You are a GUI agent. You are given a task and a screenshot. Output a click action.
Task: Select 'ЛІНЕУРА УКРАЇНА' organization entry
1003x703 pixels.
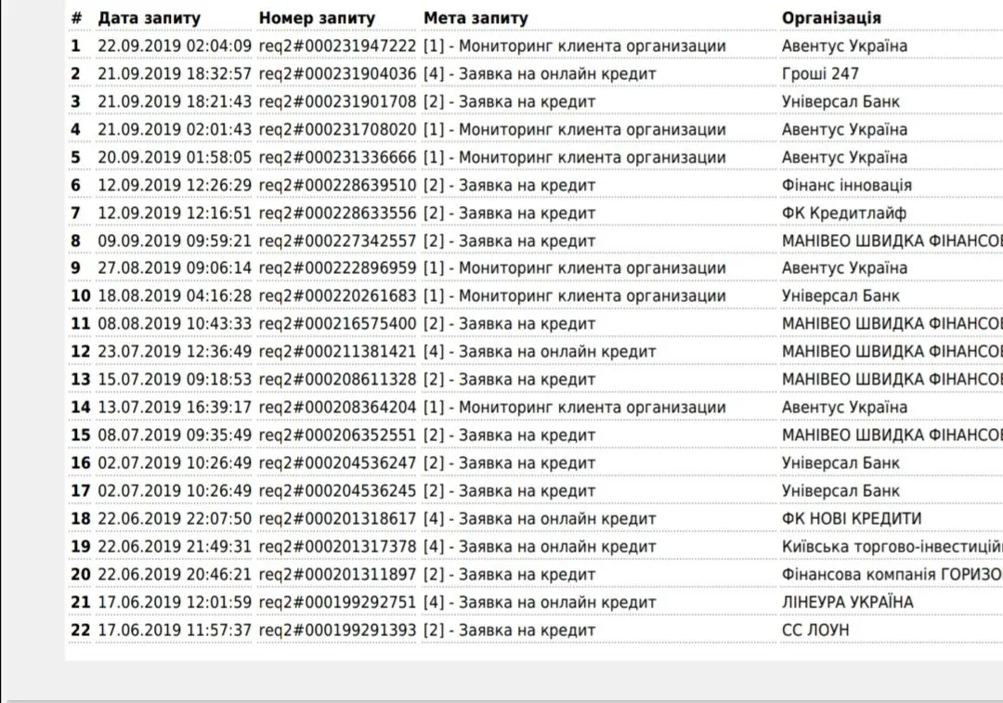(847, 603)
